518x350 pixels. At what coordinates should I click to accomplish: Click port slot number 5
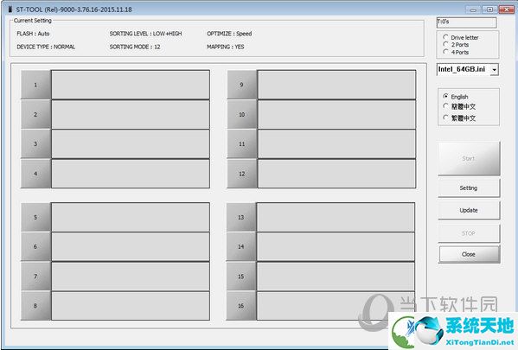35,217
